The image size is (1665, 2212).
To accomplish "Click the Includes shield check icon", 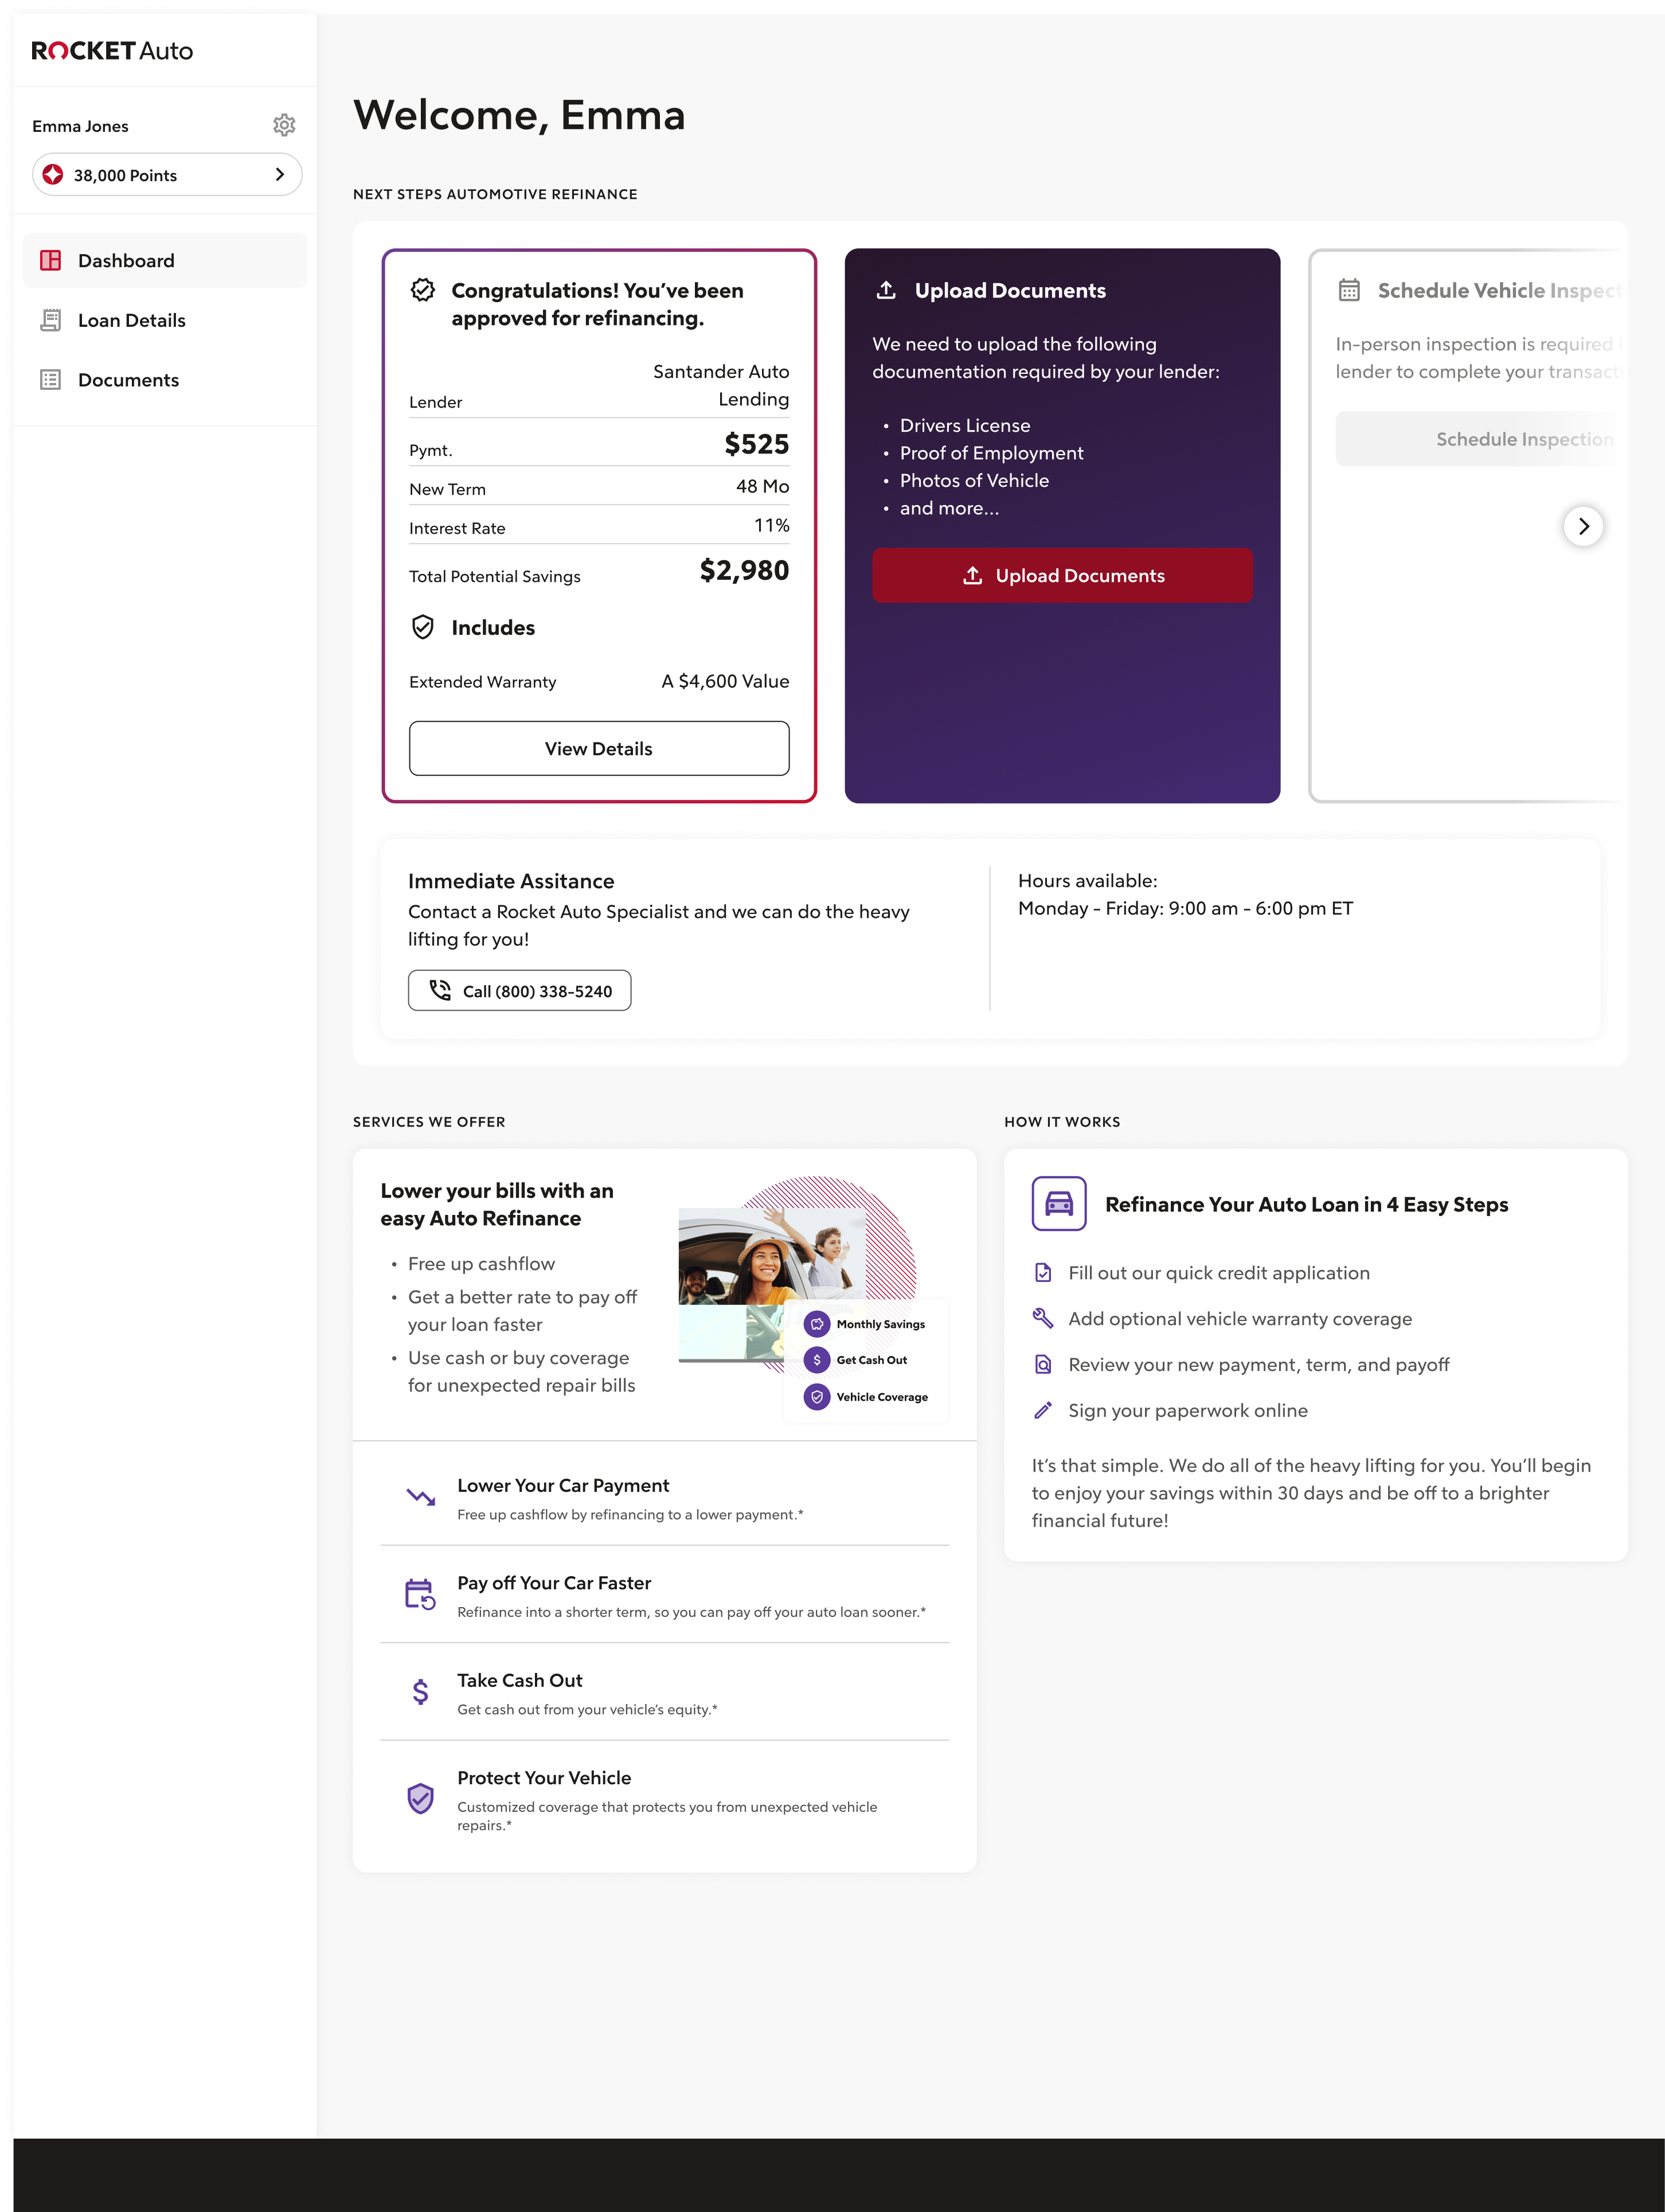I will [x=423, y=627].
